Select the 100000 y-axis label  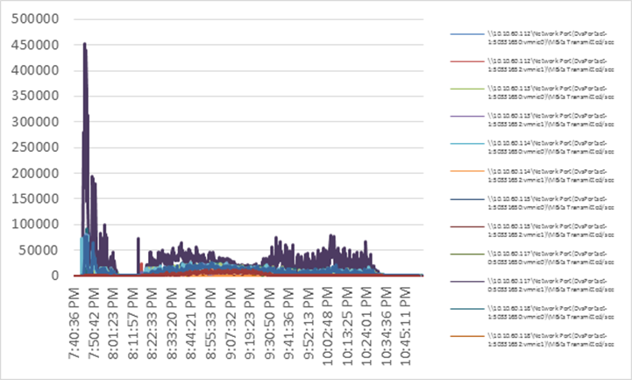click(x=35, y=225)
